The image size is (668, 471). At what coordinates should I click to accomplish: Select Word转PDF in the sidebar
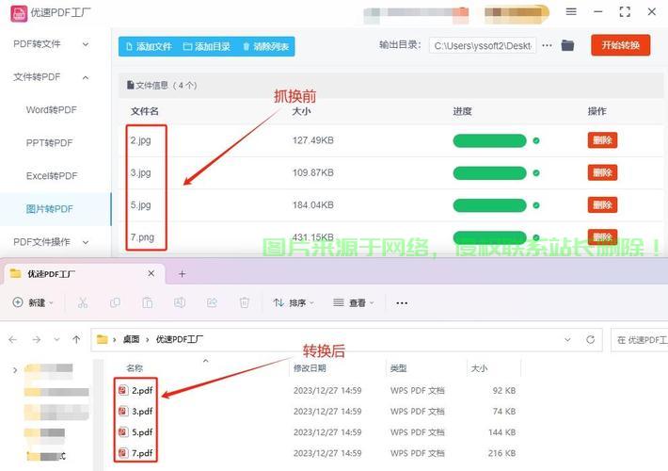pos(52,110)
